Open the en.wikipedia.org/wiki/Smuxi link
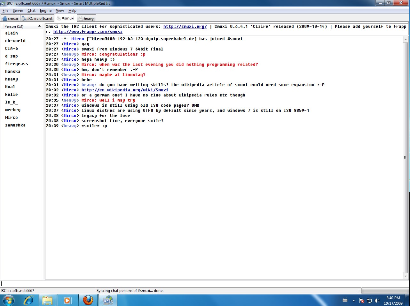 point(125,90)
